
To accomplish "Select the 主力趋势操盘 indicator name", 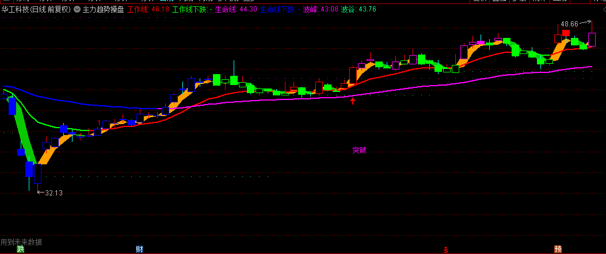I will click(x=103, y=10).
